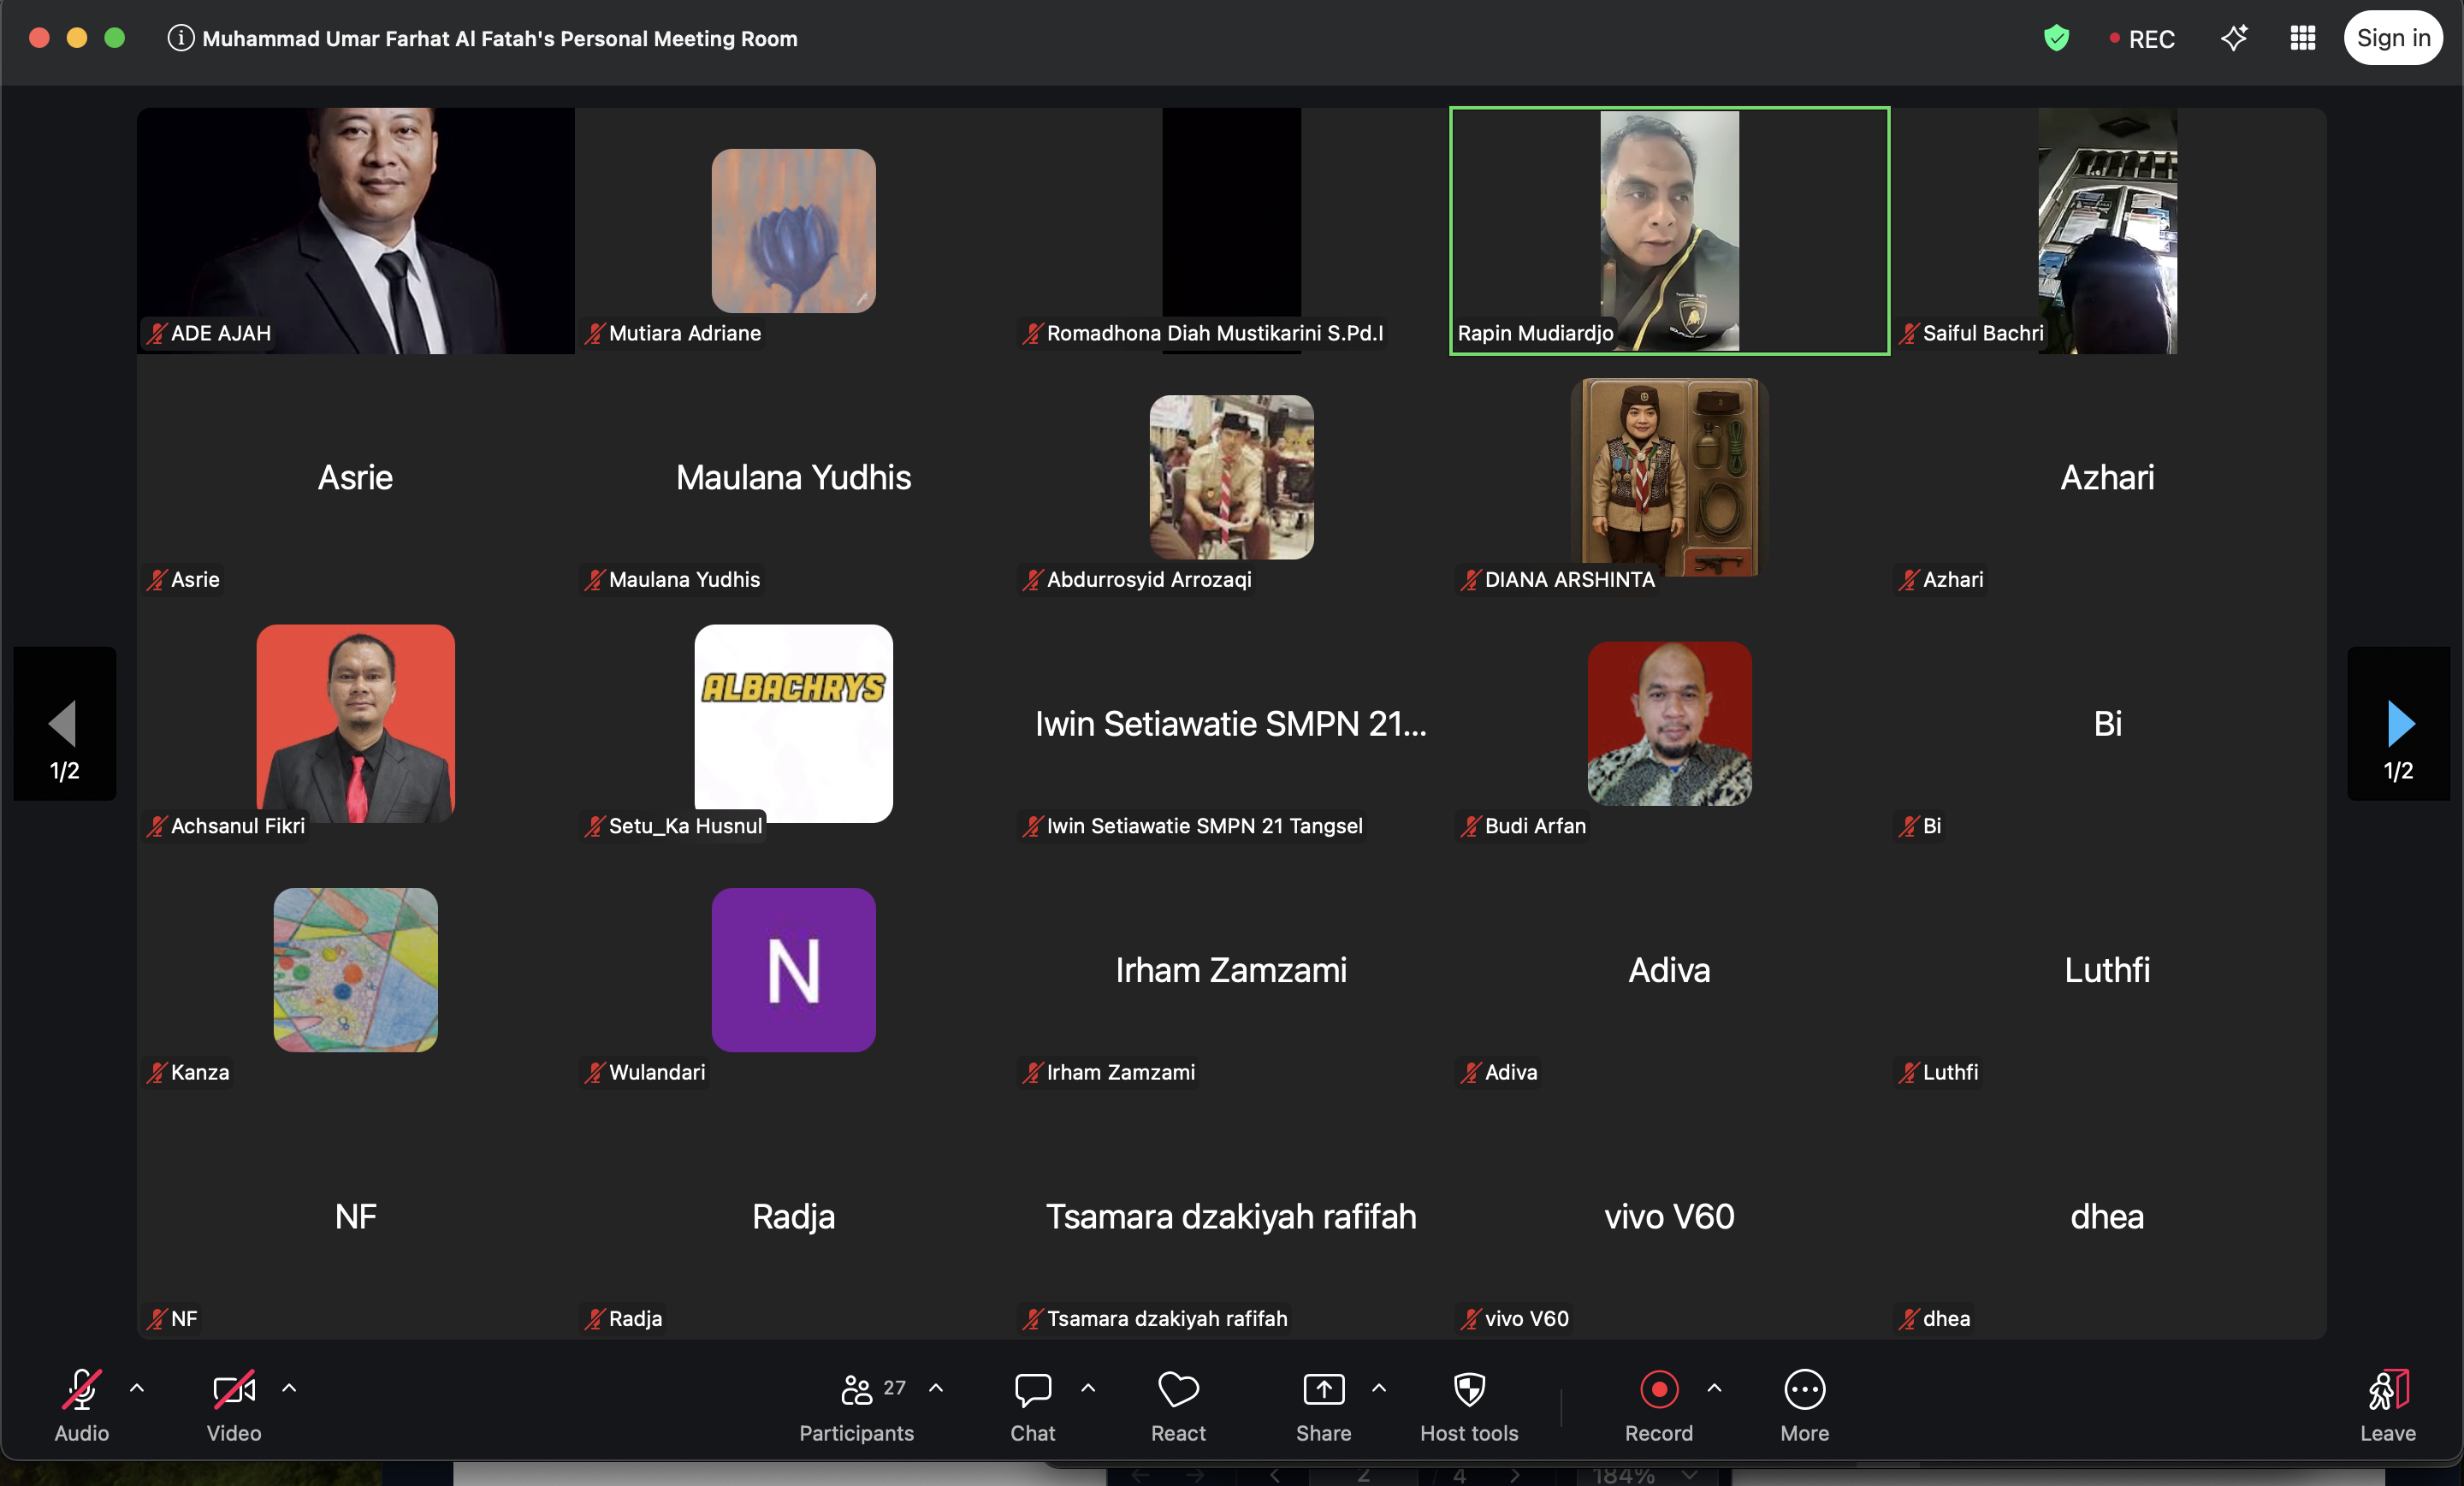
Task: Select Rapin Mudiardjo's video tile
Action: [1669, 230]
